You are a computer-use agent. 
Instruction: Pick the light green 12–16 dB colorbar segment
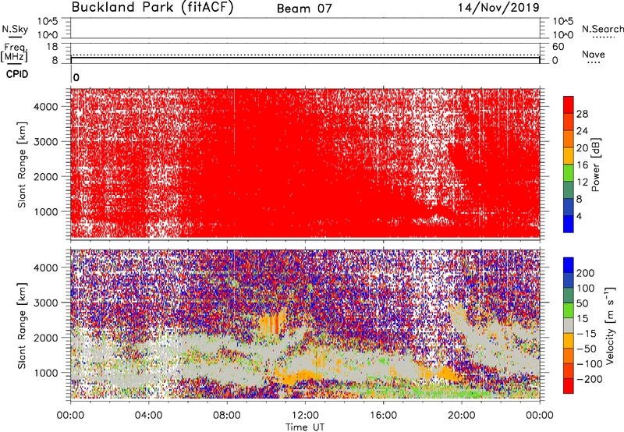point(569,173)
